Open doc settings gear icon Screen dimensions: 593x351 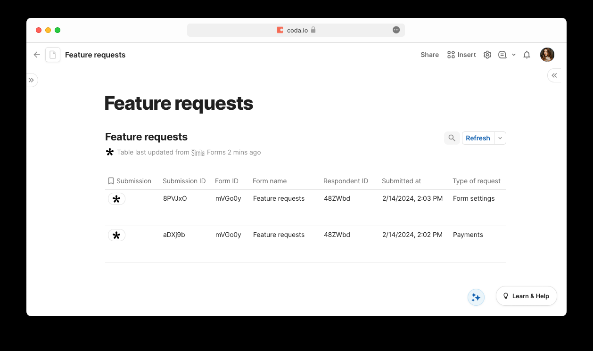click(x=487, y=55)
